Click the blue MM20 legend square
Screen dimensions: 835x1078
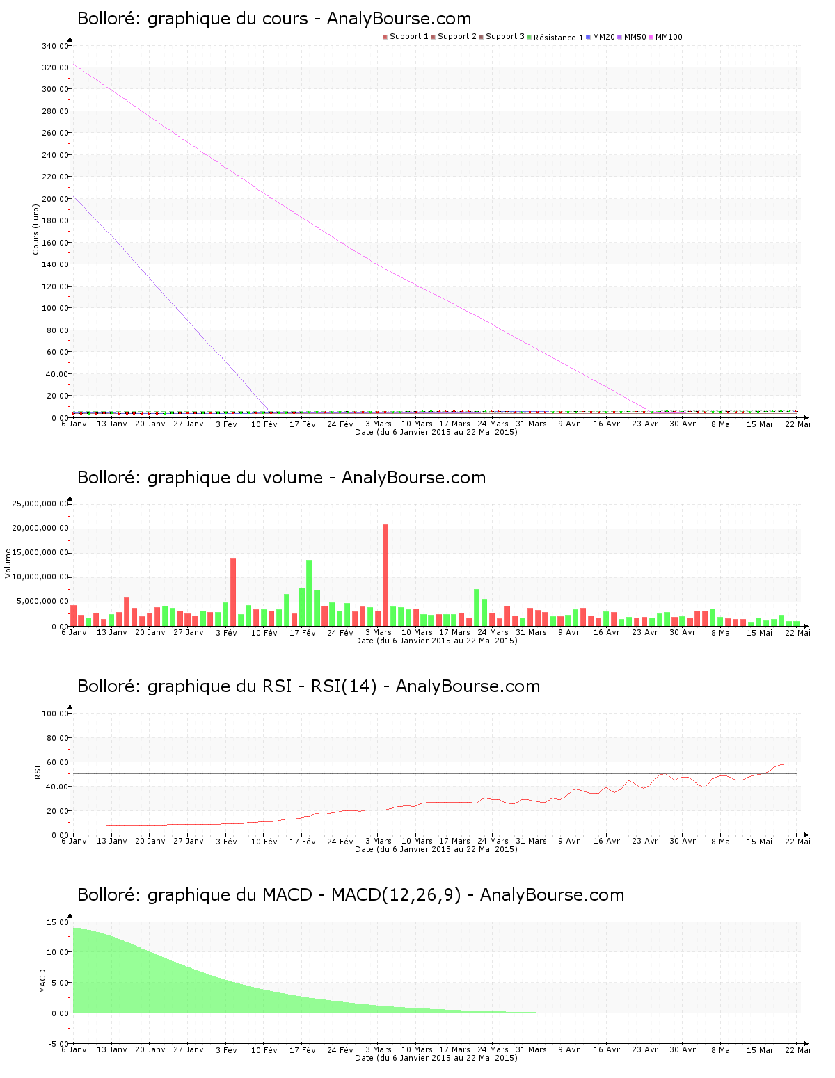click(588, 37)
